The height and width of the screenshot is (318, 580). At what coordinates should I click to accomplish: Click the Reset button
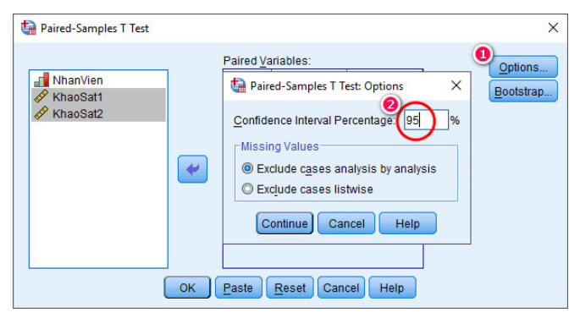290,288
